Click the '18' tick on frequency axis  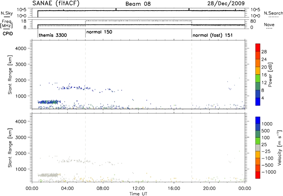(24, 21)
